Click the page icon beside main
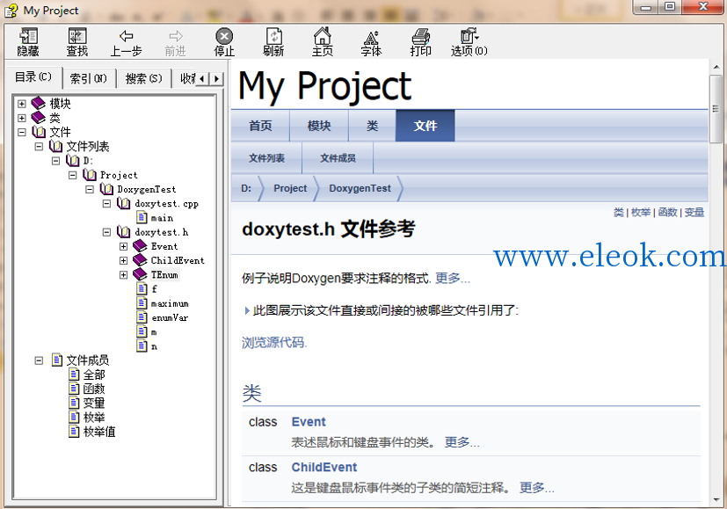The width and height of the screenshot is (727, 509). (x=142, y=217)
